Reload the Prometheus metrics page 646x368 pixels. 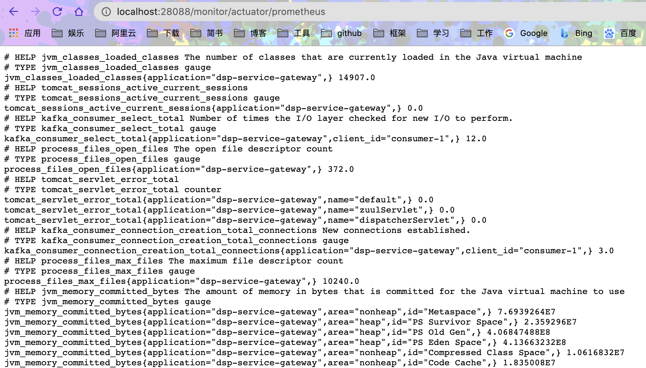pyautogui.click(x=57, y=11)
